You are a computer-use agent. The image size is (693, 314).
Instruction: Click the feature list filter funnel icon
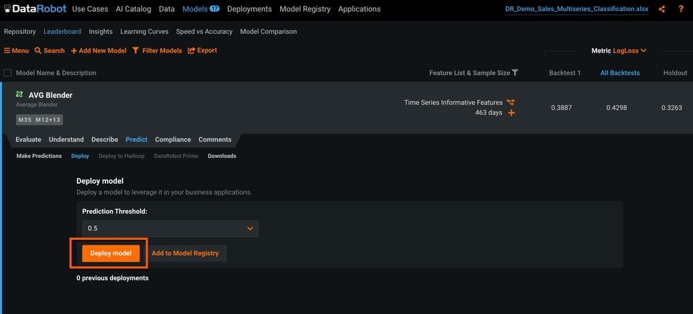pos(515,73)
